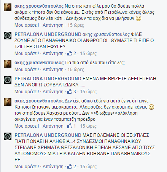Like the ΣΟΥΒΛΑΤΖΙΔΙΚΑ comment via Μου αρέσει
Image resolution: width=167 pixels, height=172 pixels.
27,92
